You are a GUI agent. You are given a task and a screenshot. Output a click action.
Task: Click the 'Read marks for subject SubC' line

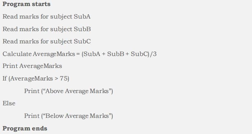(47, 42)
